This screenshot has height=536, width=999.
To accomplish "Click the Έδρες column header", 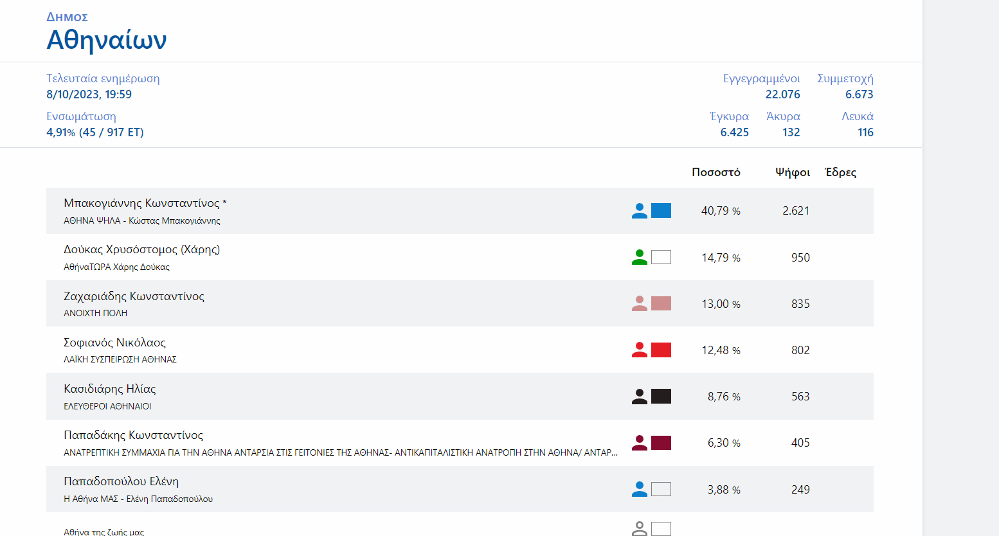I will coord(840,172).
